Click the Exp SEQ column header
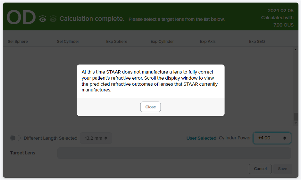The image size is (301, 180). (257, 42)
